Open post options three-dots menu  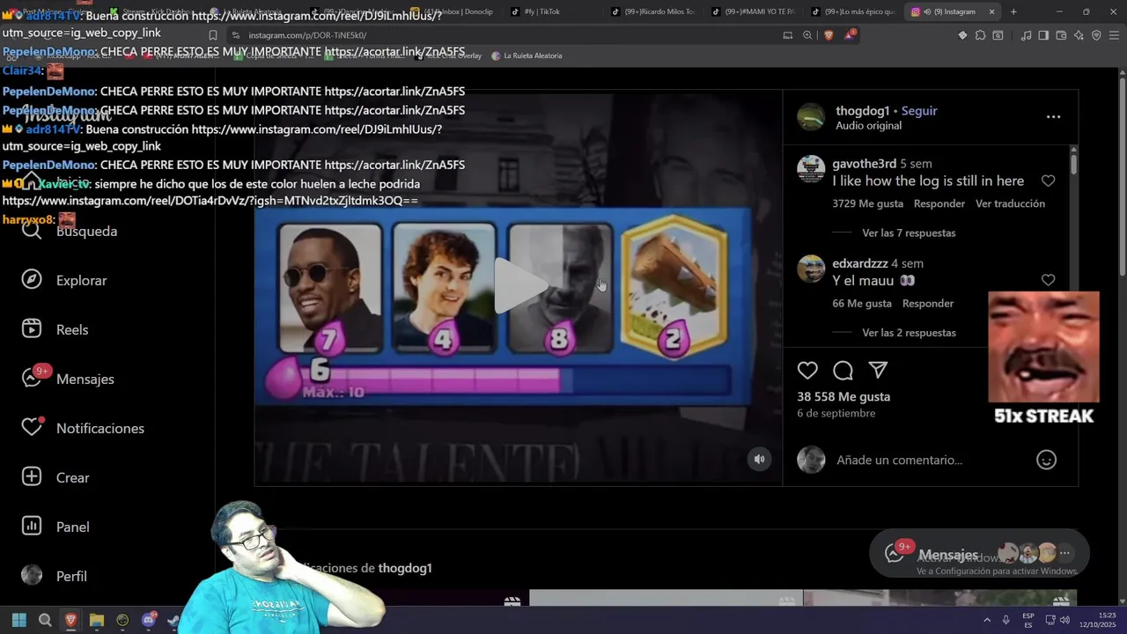pyautogui.click(x=1053, y=116)
